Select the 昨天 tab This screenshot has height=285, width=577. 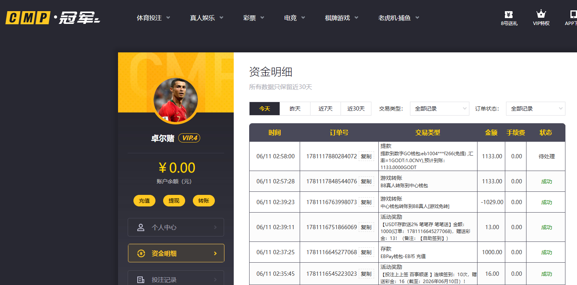pyautogui.click(x=295, y=109)
